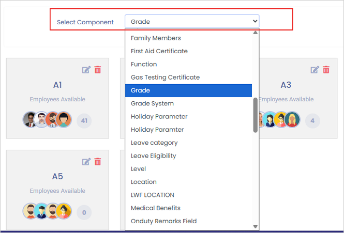Viewport: 344px width, 233px height.
Task: Click trash icon on A5 card
Action: (x=98, y=162)
